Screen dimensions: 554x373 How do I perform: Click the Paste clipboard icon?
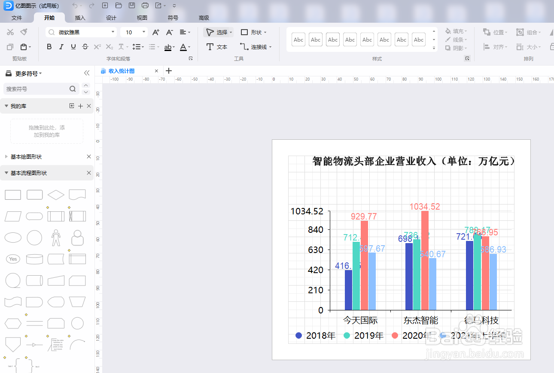(x=24, y=47)
